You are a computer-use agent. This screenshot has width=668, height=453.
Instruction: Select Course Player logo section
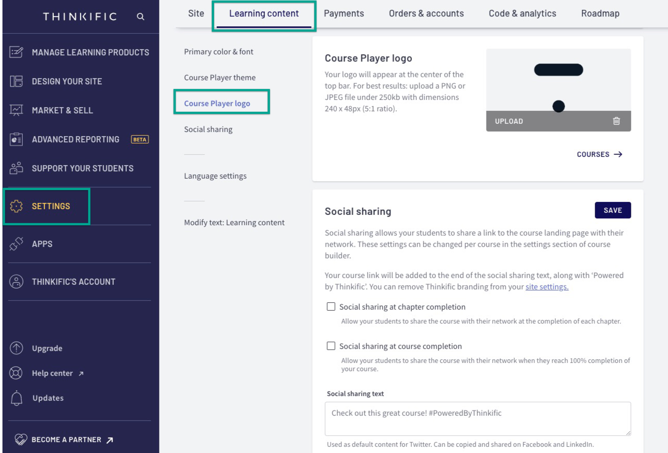217,104
